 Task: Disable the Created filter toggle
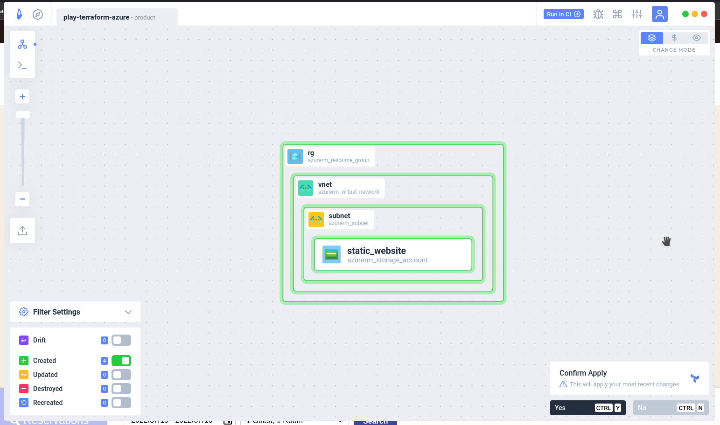pos(121,361)
